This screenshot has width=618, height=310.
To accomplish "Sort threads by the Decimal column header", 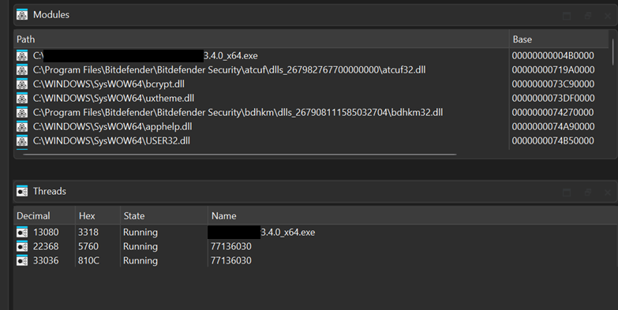I will [x=44, y=216].
